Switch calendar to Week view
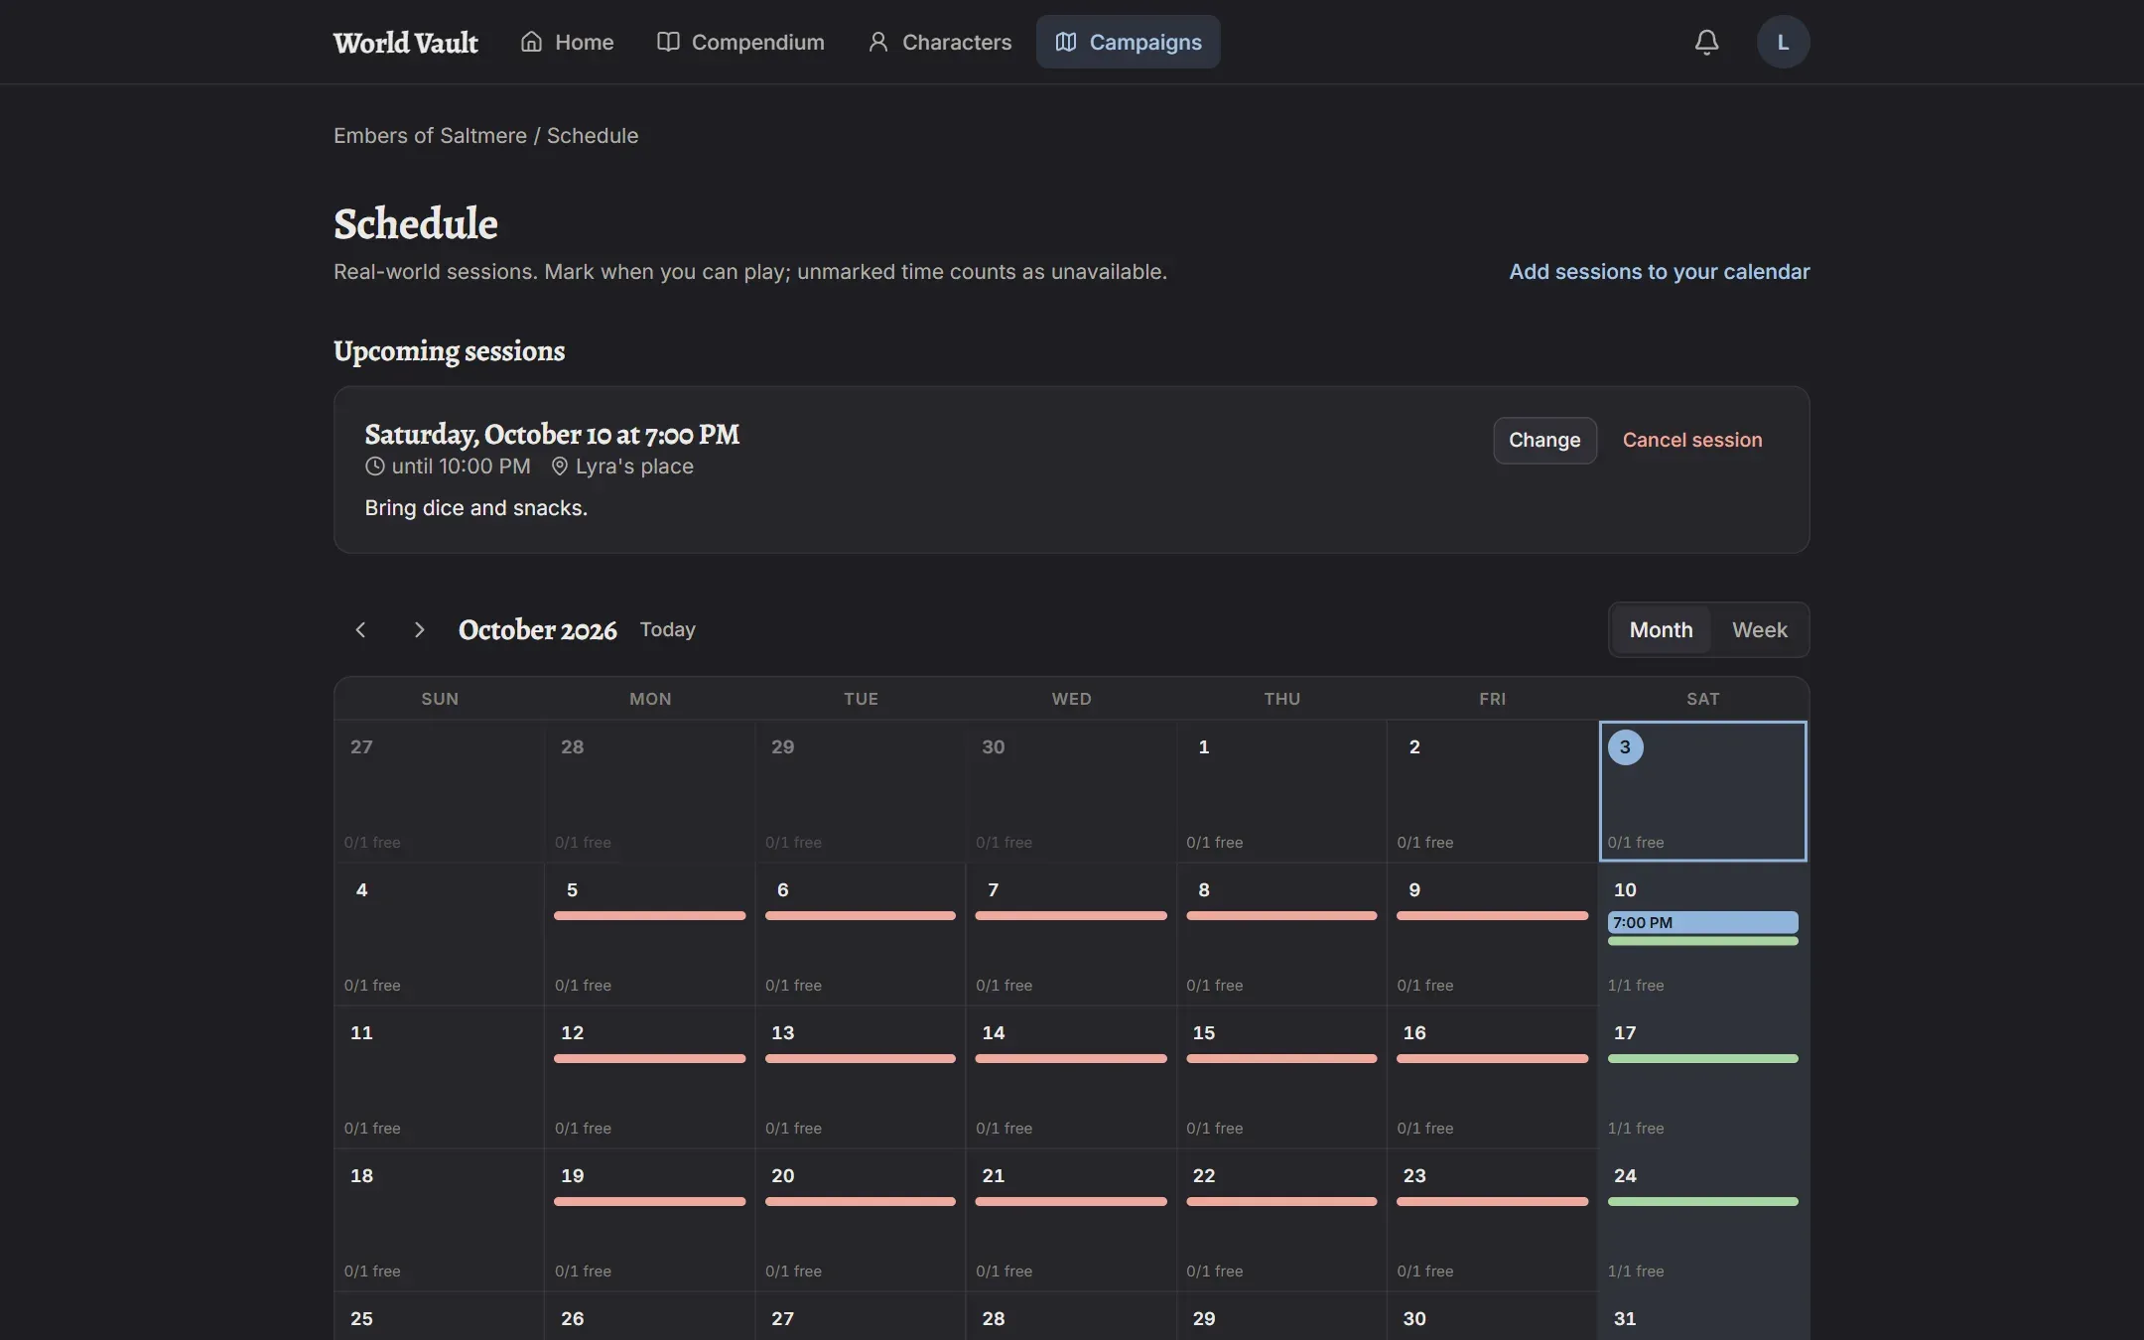This screenshot has width=2144, height=1340. (1759, 629)
